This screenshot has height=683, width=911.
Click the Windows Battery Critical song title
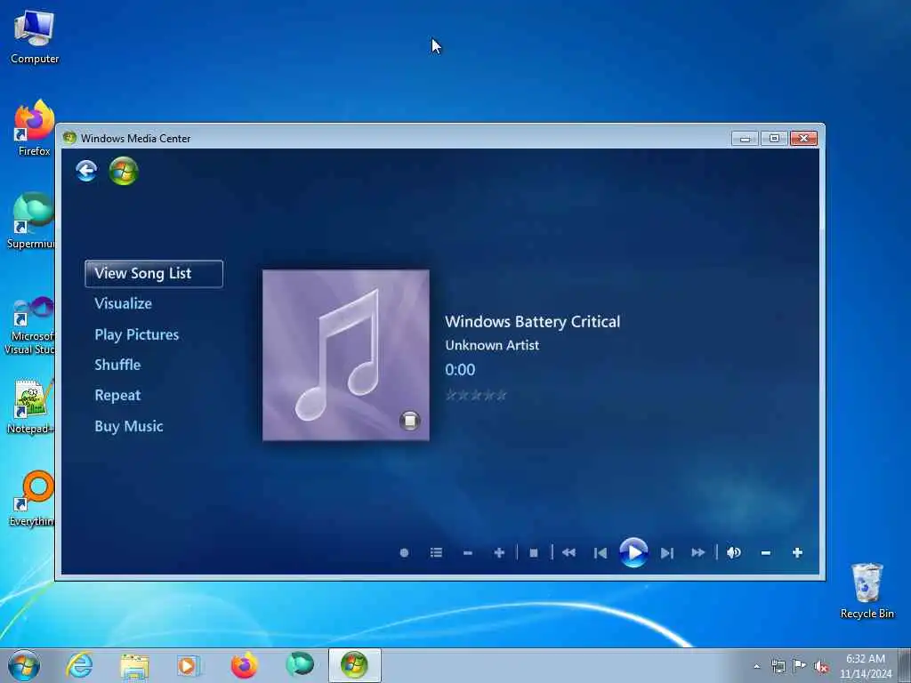533,322
